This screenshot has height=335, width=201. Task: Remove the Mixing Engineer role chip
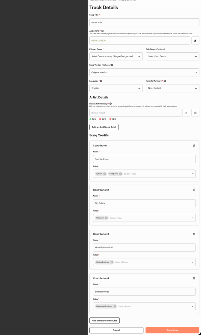tap(112, 262)
